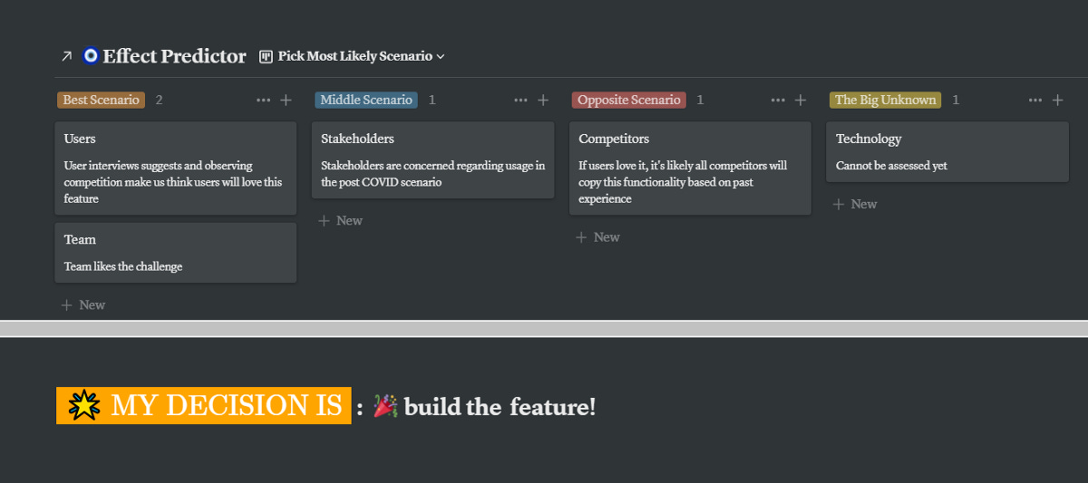Viewport: 1088px width, 483px height.
Task: Click the text build the feature!
Action: click(500, 407)
